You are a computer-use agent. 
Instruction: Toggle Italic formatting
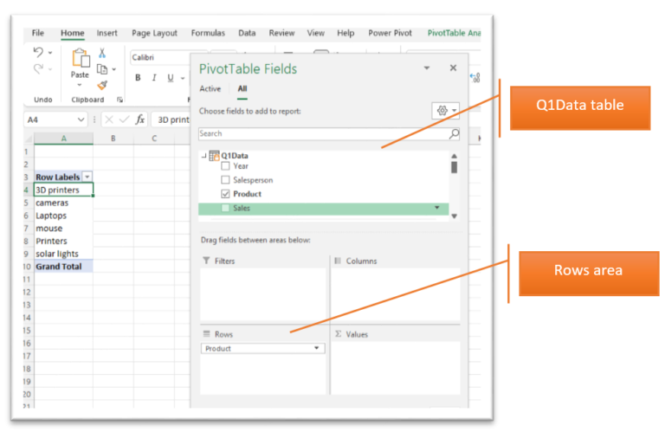[154, 78]
